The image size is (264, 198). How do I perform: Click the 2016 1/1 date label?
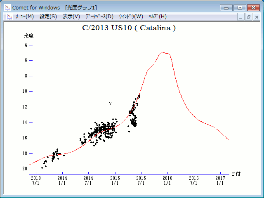pos(167,181)
